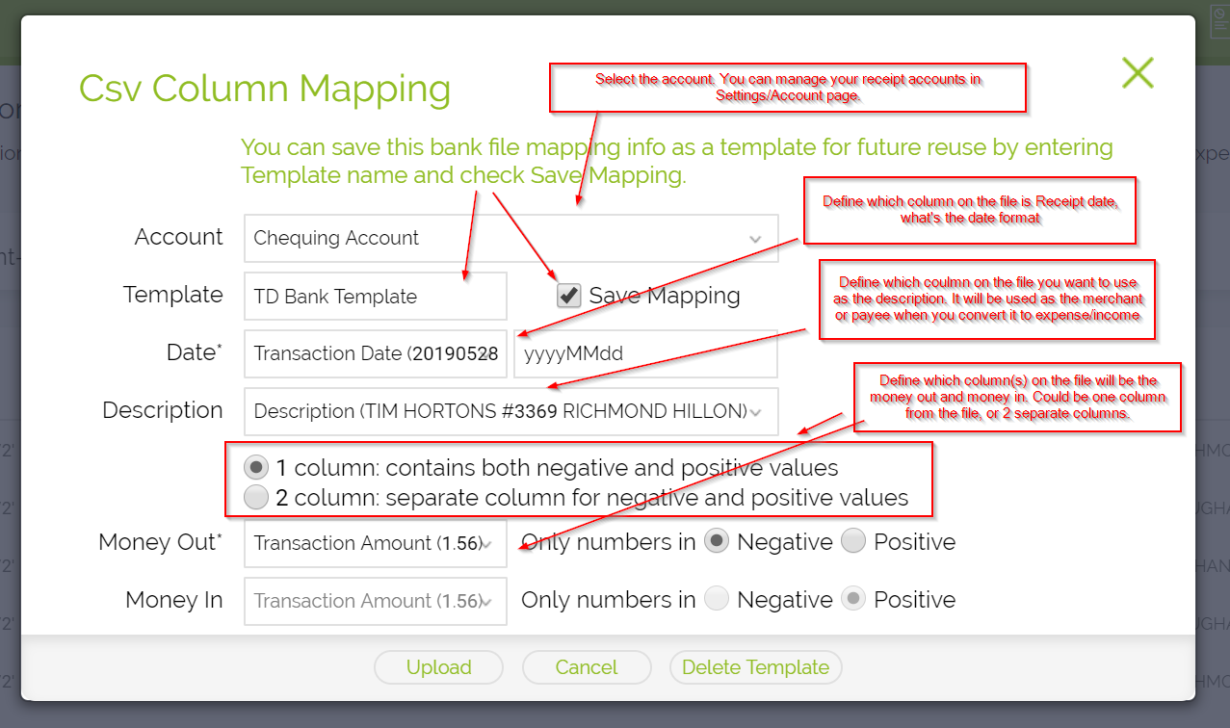Viewport: 1230px width, 728px height.
Task: Click the yyyyMMdd date format field
Action: point(645,353)
